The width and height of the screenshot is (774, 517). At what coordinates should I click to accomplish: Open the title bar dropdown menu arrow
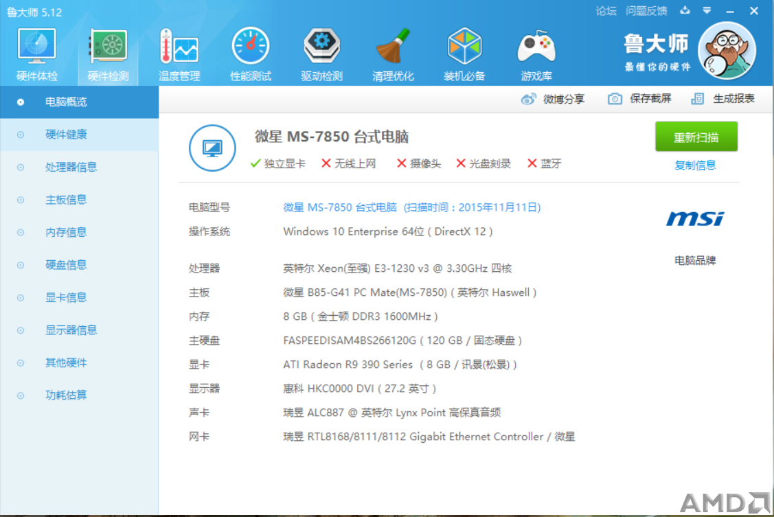pyautogui.click(x=707, y=10)
